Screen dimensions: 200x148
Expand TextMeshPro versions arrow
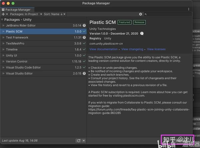(4, 43)
